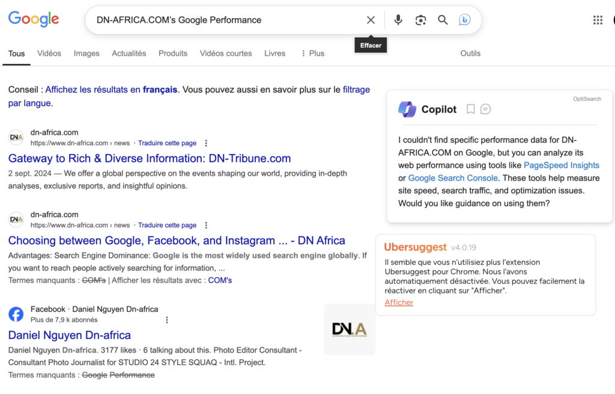Start voice search with the microphone icon
The image size is (615, 394).
(398, 20)
